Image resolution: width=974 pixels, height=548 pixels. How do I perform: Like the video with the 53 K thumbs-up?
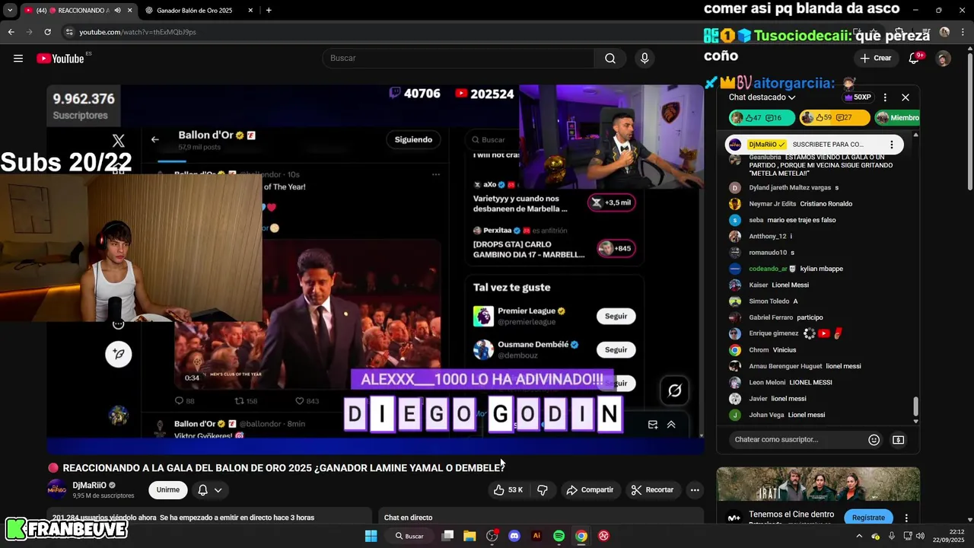508,490
